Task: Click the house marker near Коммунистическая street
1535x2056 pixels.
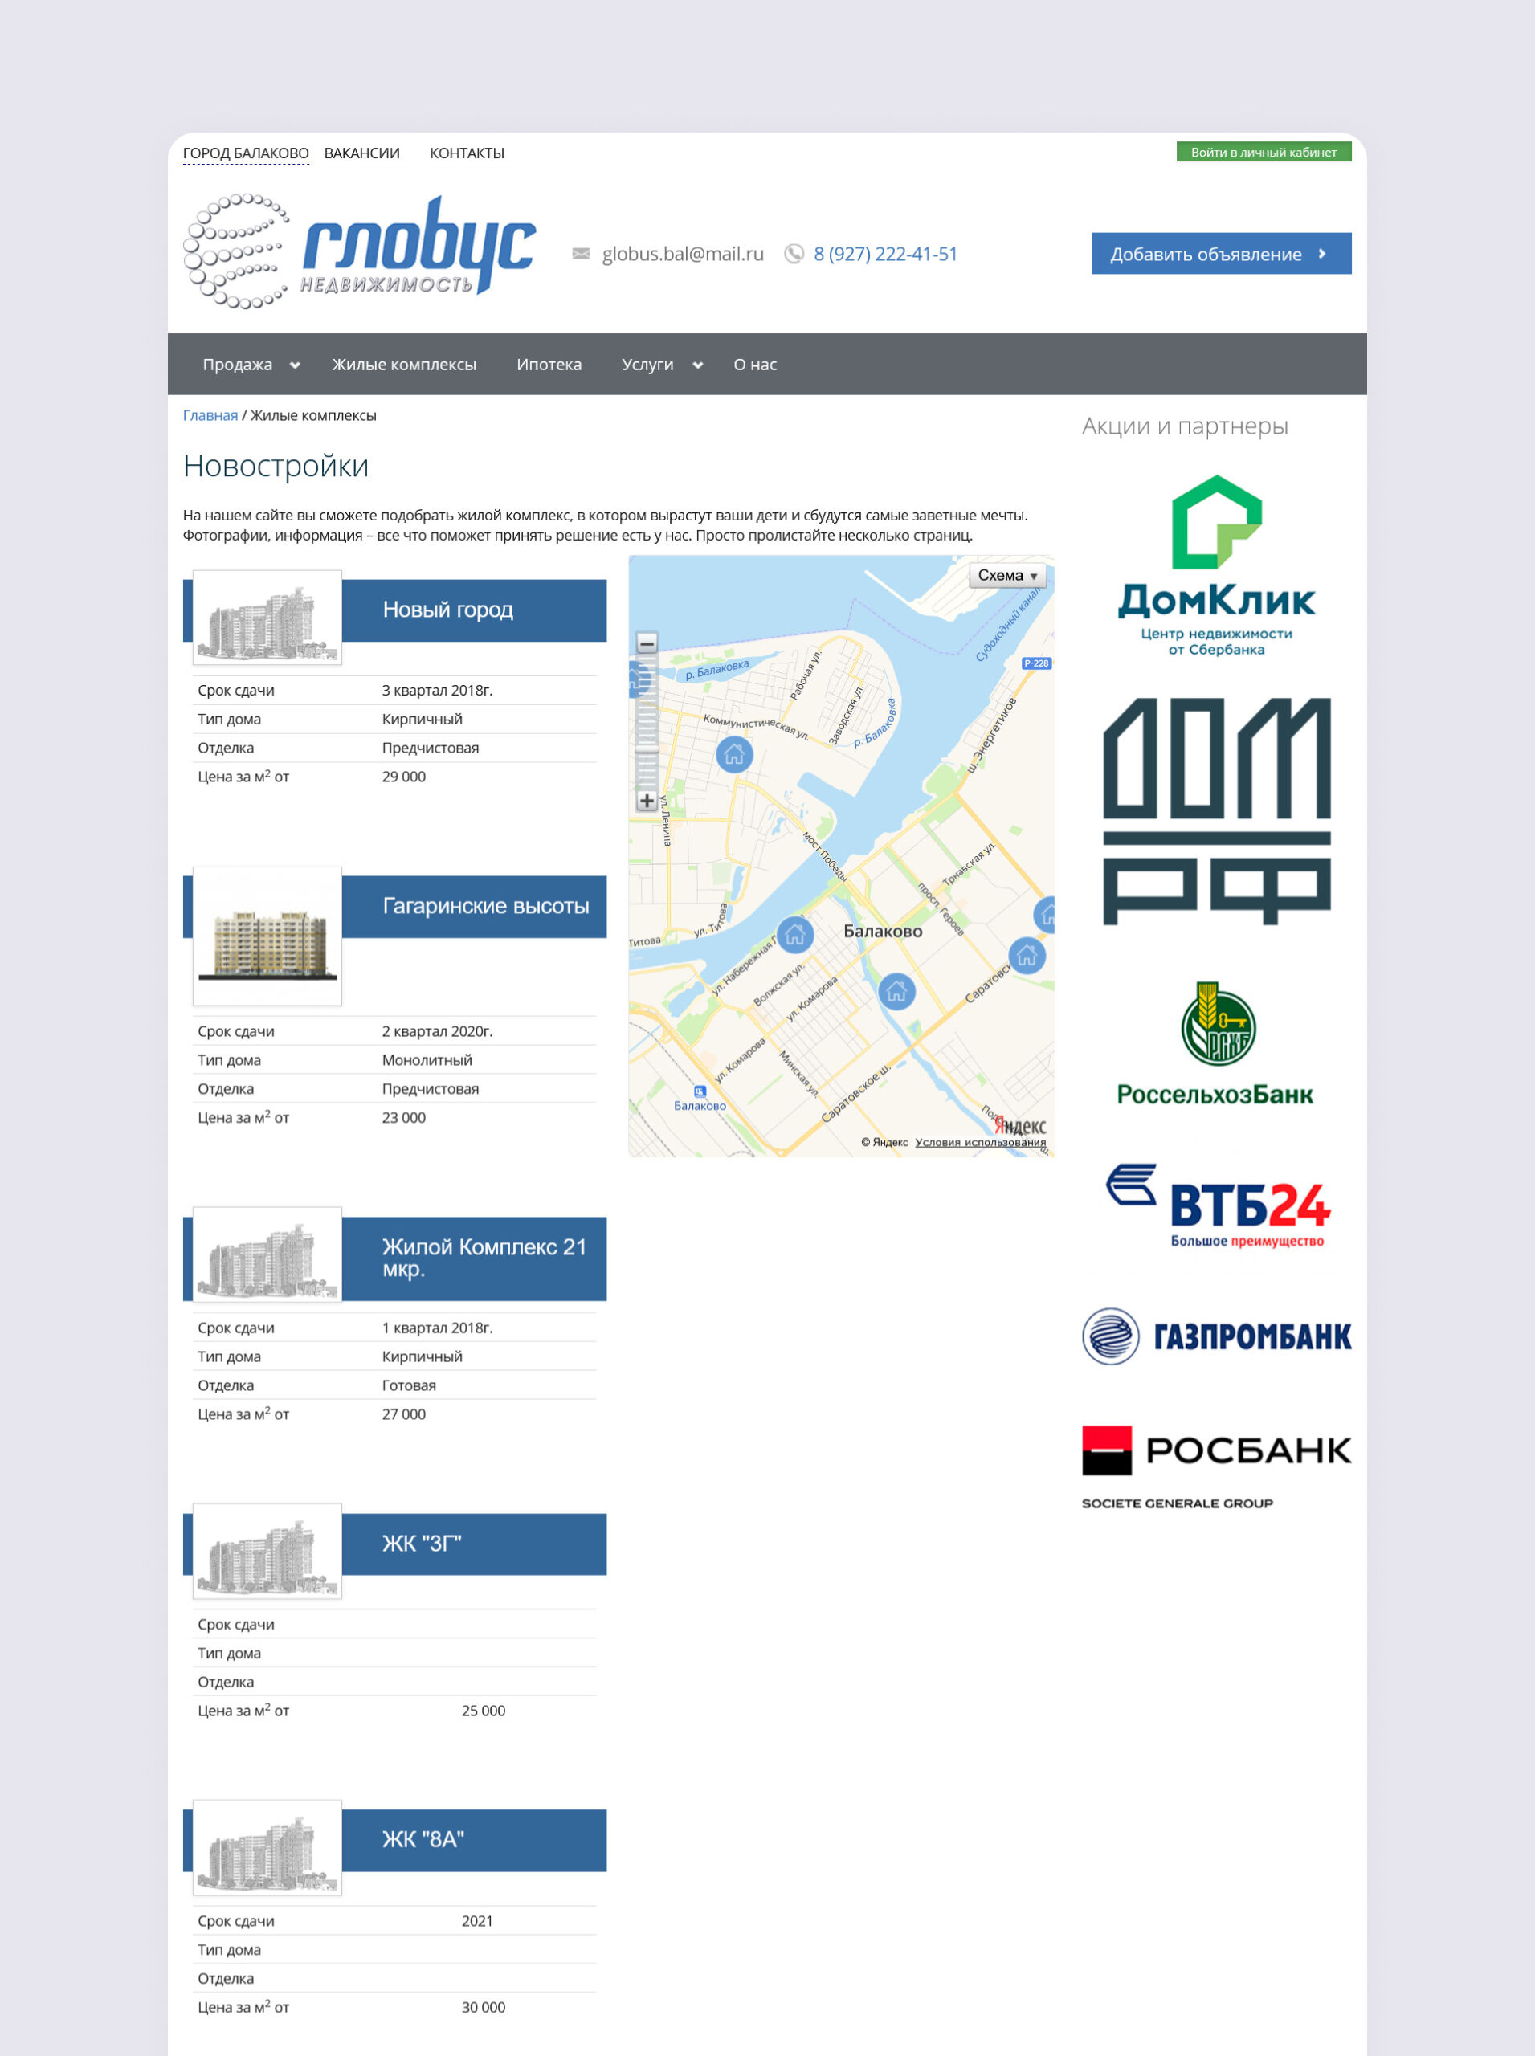Action: [734, 753]
